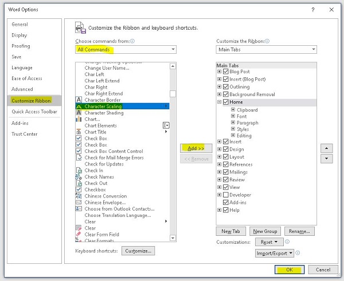Uncheck the Background Removal checkbox
Image resolution: width=344 pixels, height=281 pixels.
click(226, 94)
